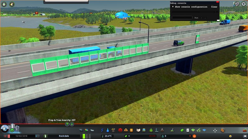
Task: Open the Zoning tools tab
Action: 86,130
